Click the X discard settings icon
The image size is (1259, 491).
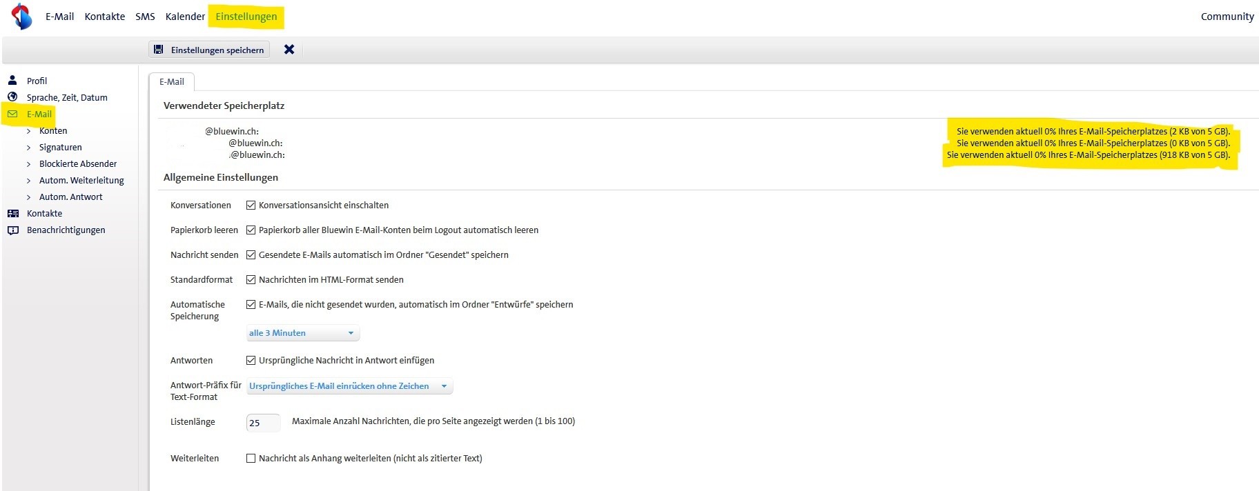point(289,50)
